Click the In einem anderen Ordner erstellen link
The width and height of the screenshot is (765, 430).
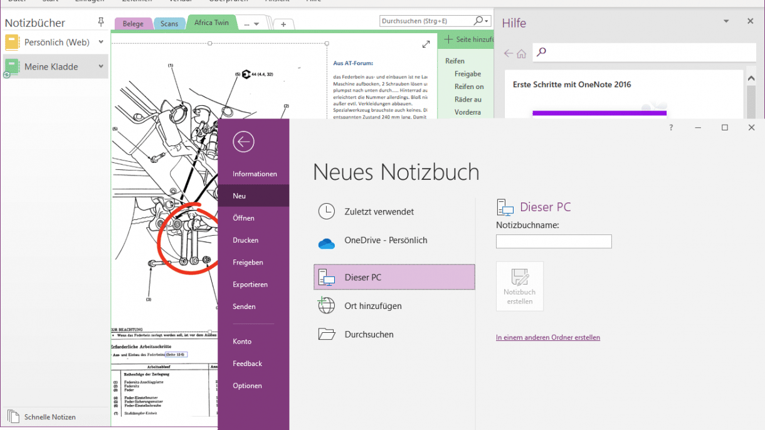(547, 337)
